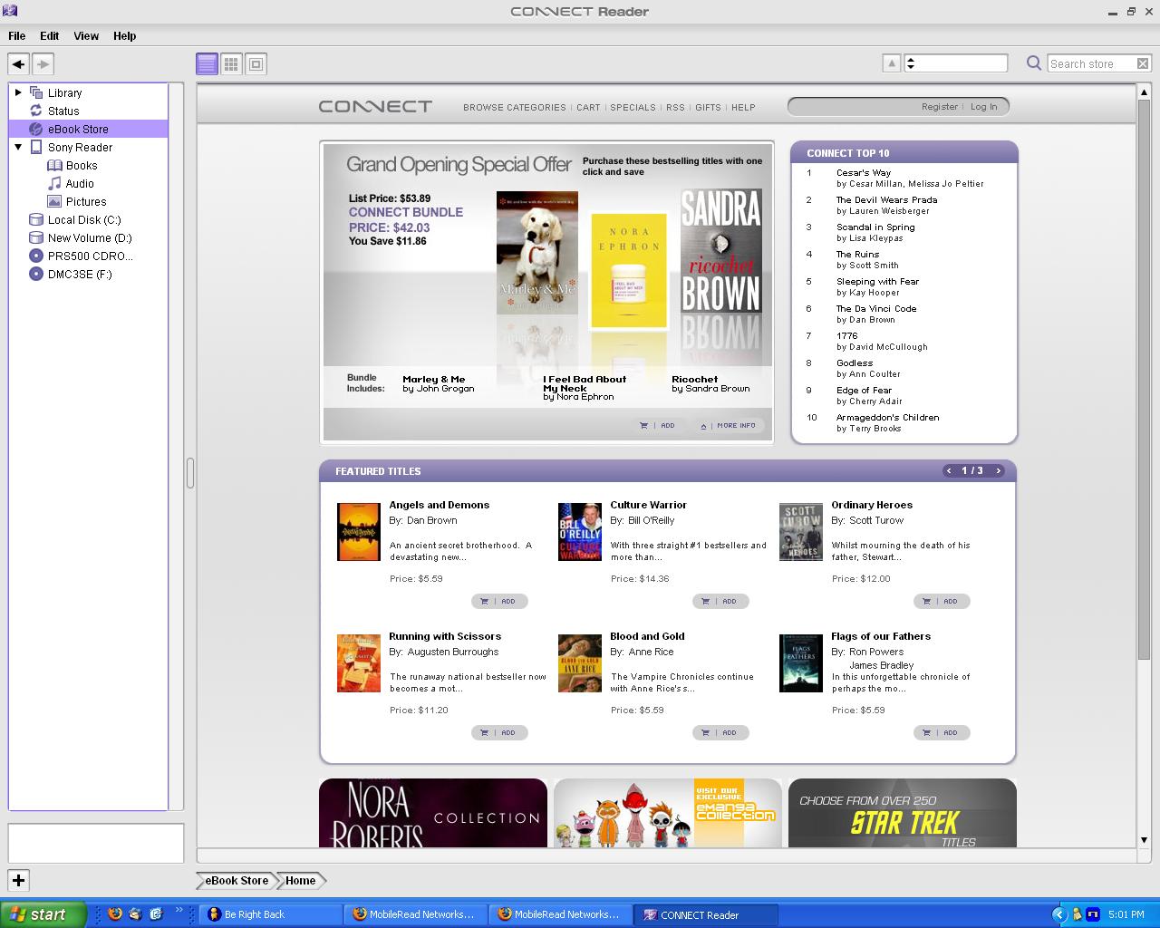Open Browse Categories in store
Viewport: 1160px width, 928px height.
click(x=514, y=107)
